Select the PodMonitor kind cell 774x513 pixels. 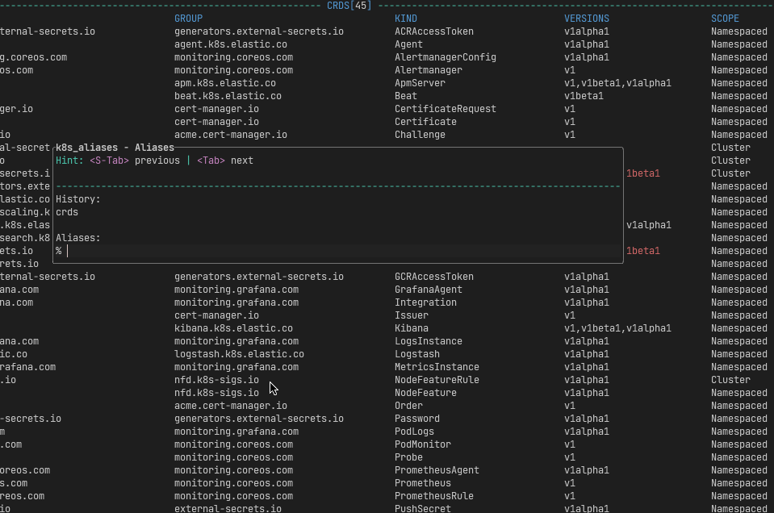pyautogui.click(x=423, y=444)
